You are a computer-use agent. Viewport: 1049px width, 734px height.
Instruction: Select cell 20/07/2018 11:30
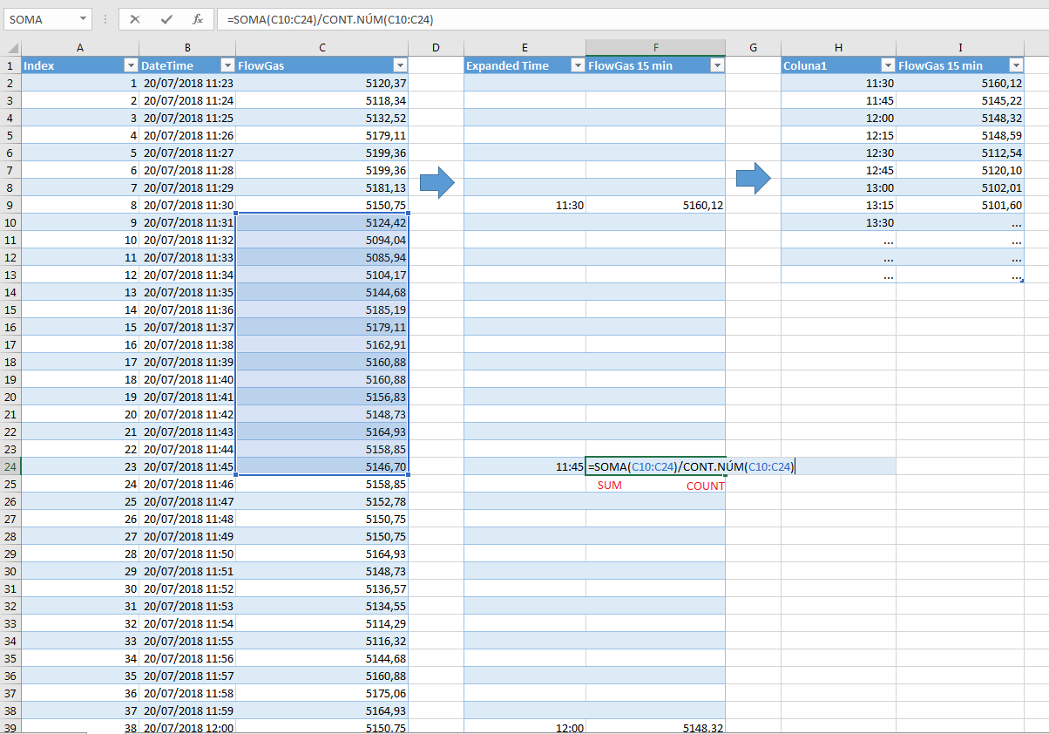[187, 205]
